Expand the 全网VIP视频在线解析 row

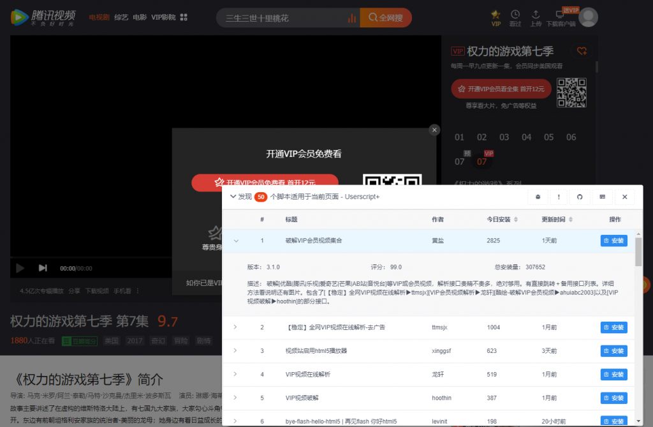235,327
